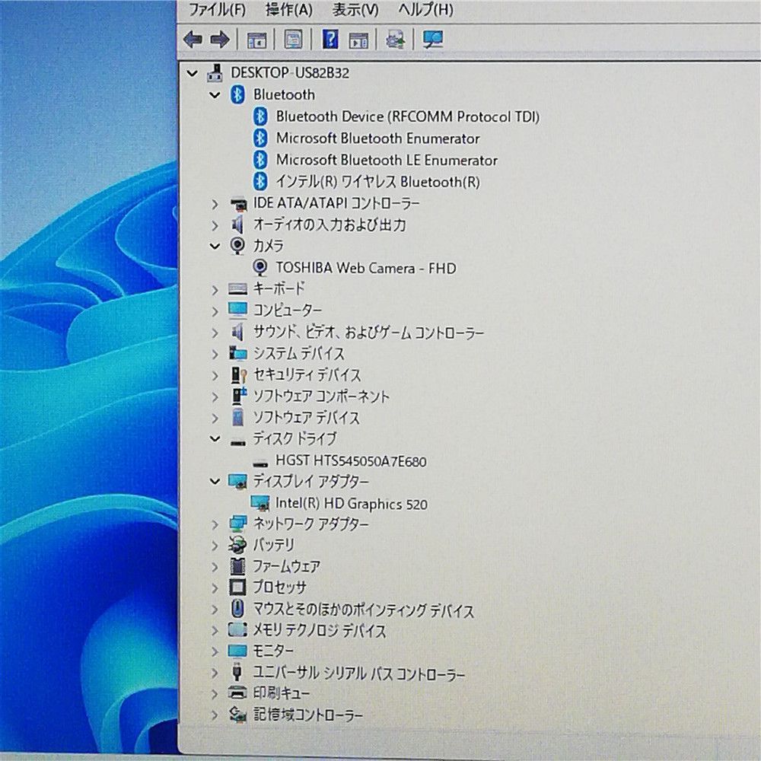761x761 pixels.
Task: Click the ソフトウェア デバイス icon
Action: [x=237, y=417]
